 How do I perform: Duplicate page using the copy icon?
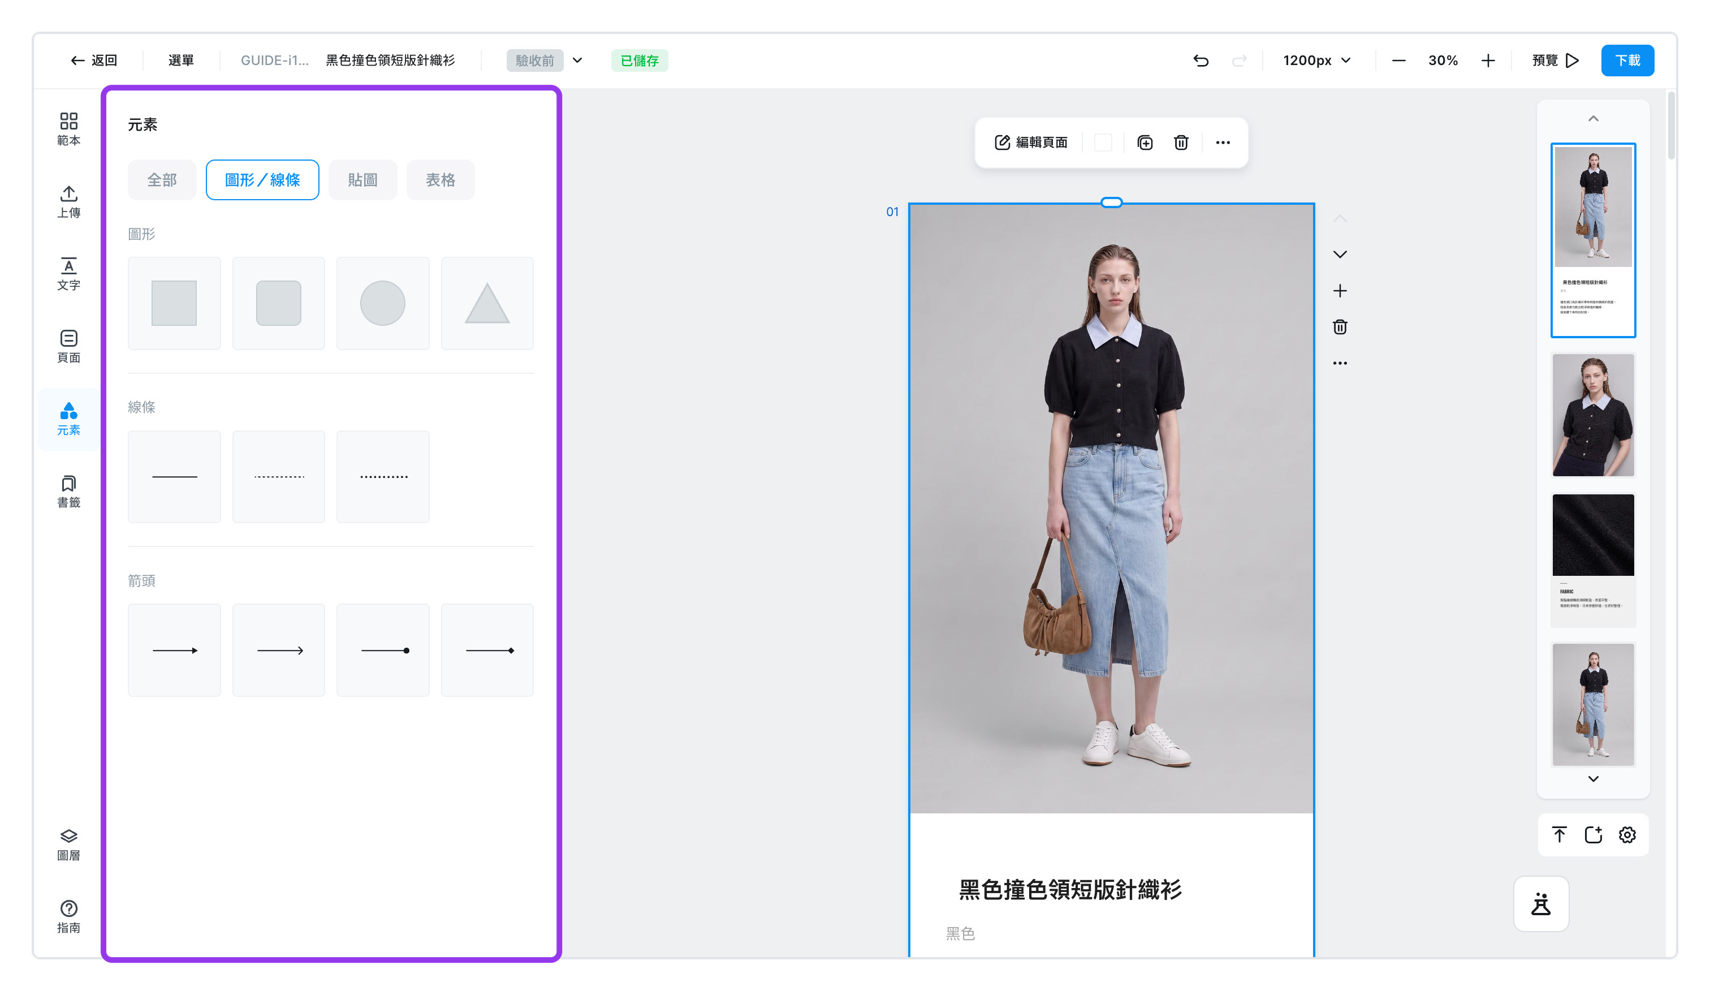[x=1145, y=143]
